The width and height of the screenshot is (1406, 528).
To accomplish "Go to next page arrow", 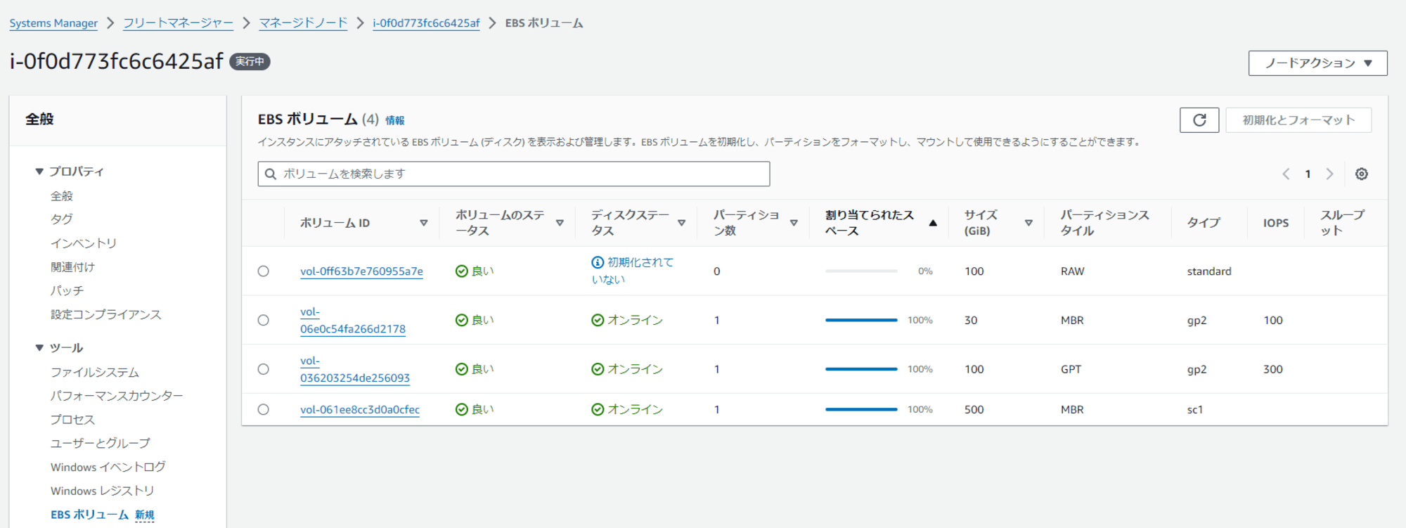I will tap(1329, 174).
